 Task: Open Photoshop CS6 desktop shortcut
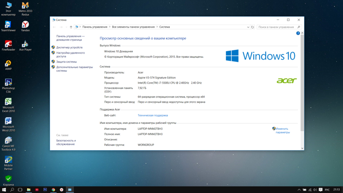pyautogui.click(x=8, y=86)
